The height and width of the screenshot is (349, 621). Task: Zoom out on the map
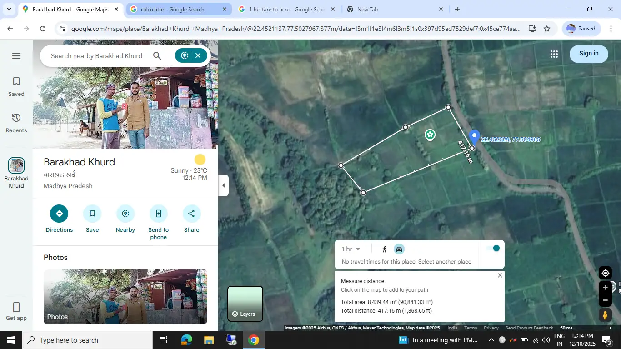605,300
